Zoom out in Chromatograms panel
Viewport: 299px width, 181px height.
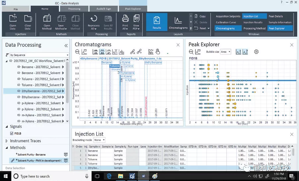(x=77, y=52)
